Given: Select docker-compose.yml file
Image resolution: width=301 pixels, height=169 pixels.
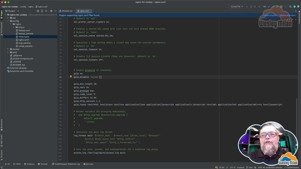Looking at the screenshot, I should click(21, 59).
